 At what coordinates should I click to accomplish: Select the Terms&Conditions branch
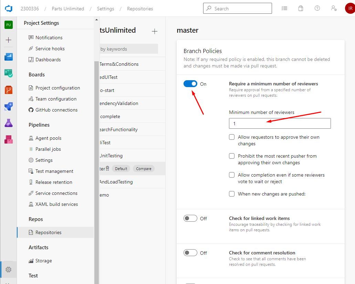(x=133, y=64)
